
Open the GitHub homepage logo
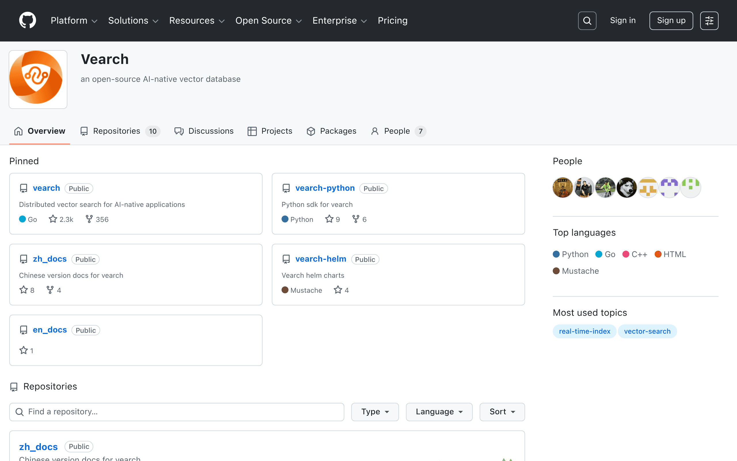27,20
